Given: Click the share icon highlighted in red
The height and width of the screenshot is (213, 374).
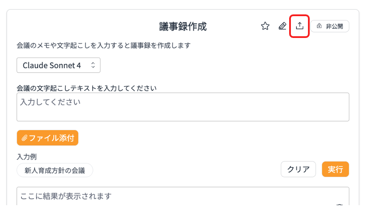Looking at the screenshot, I should pyautogui.click(x=300, y=26).
